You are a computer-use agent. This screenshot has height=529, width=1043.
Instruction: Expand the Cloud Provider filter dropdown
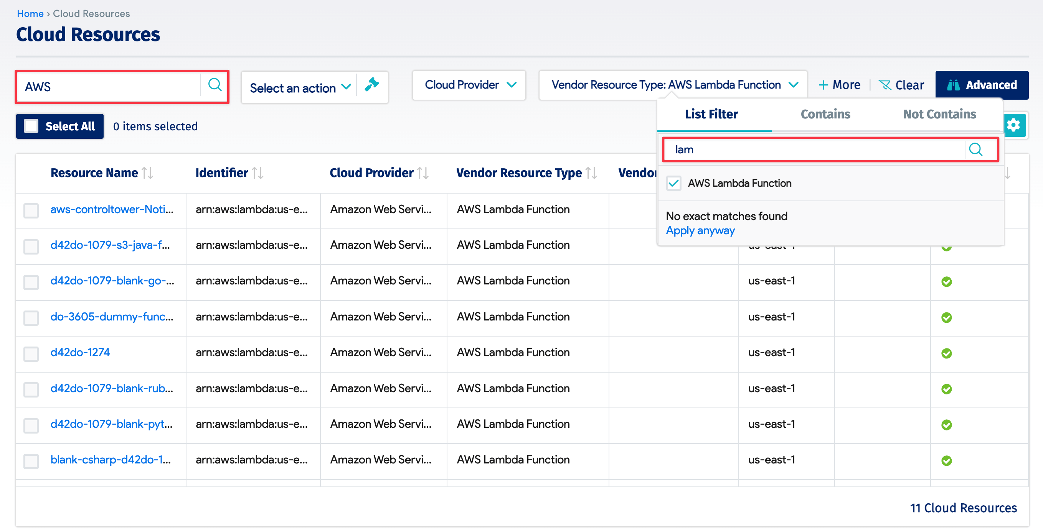(x=469, y=85)
